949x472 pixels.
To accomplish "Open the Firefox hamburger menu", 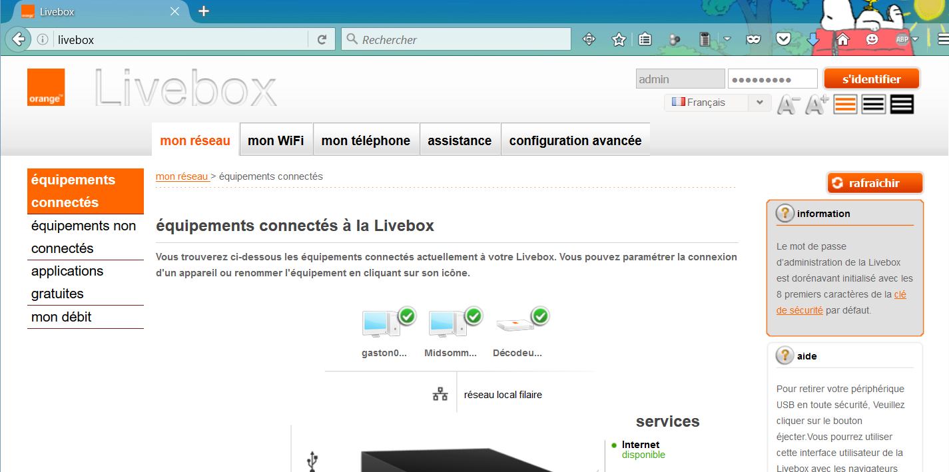I will point(943,39).
